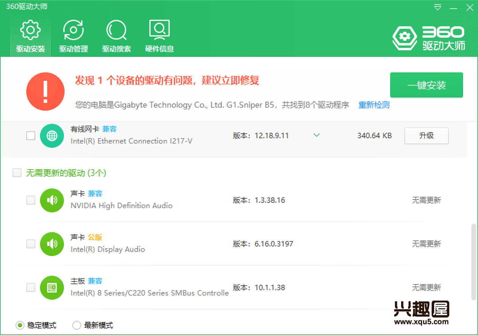The image size is (478, 335).
Task: Click the 无需更新的驱动 (3个) heading
Action: (x=66, y=173)
